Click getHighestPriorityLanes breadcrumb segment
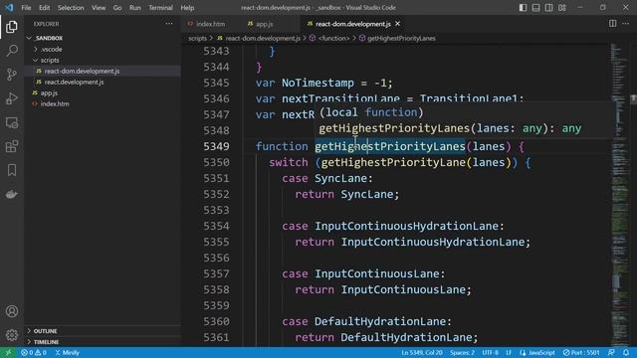Viewport: 637px width, 358px height. pos(401,38)
